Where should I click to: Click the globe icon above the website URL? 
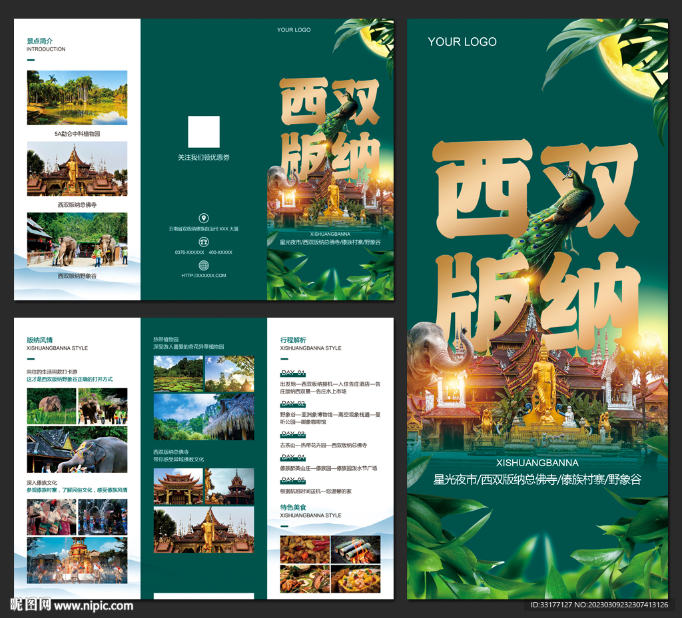(x=204, y=266)
